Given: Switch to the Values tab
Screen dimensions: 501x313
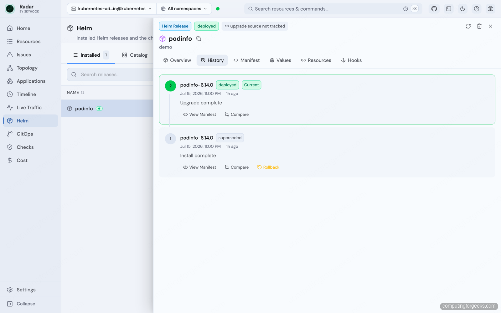Looking at the screenshot, I should pyautogui.click(x=281, y=60).
